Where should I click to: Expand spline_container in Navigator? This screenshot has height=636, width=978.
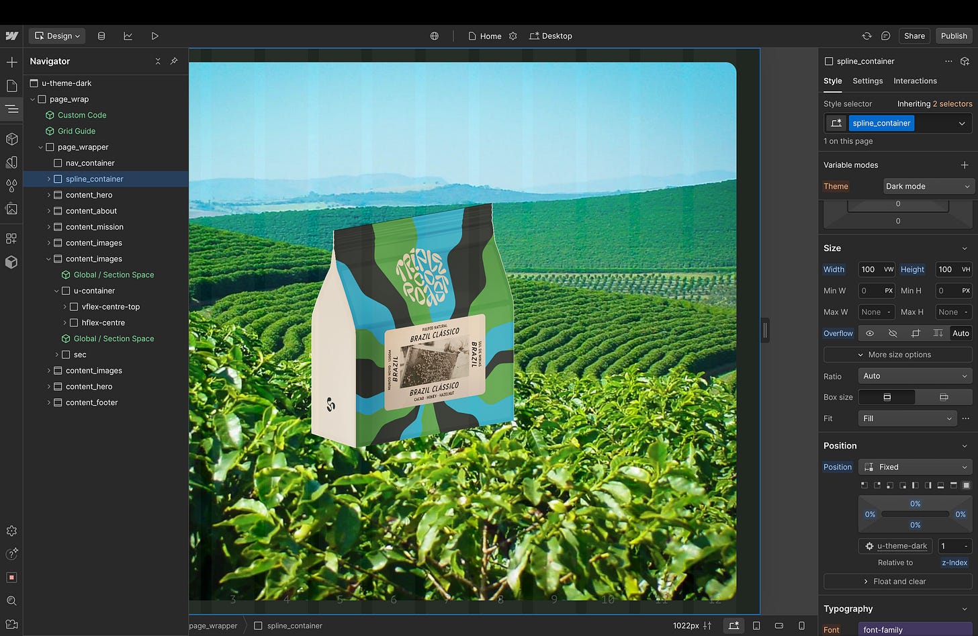[x=48, y=179]
